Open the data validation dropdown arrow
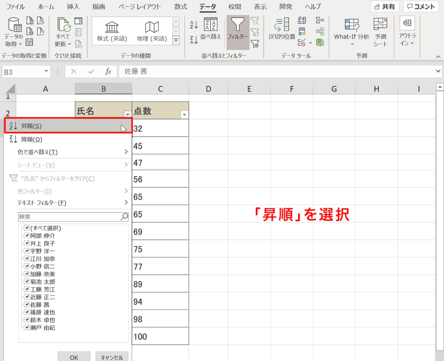The image size is (444, 361). (310, 43)
